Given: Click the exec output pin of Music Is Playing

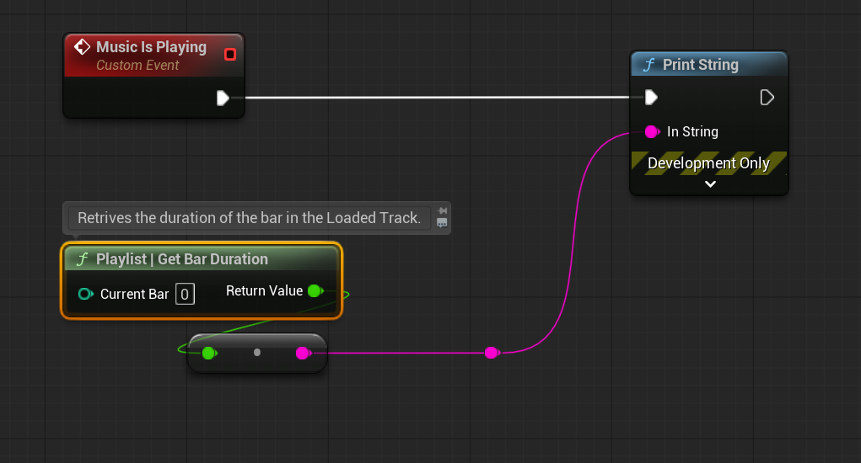Looking at the screenshot, I should point(223,98).
